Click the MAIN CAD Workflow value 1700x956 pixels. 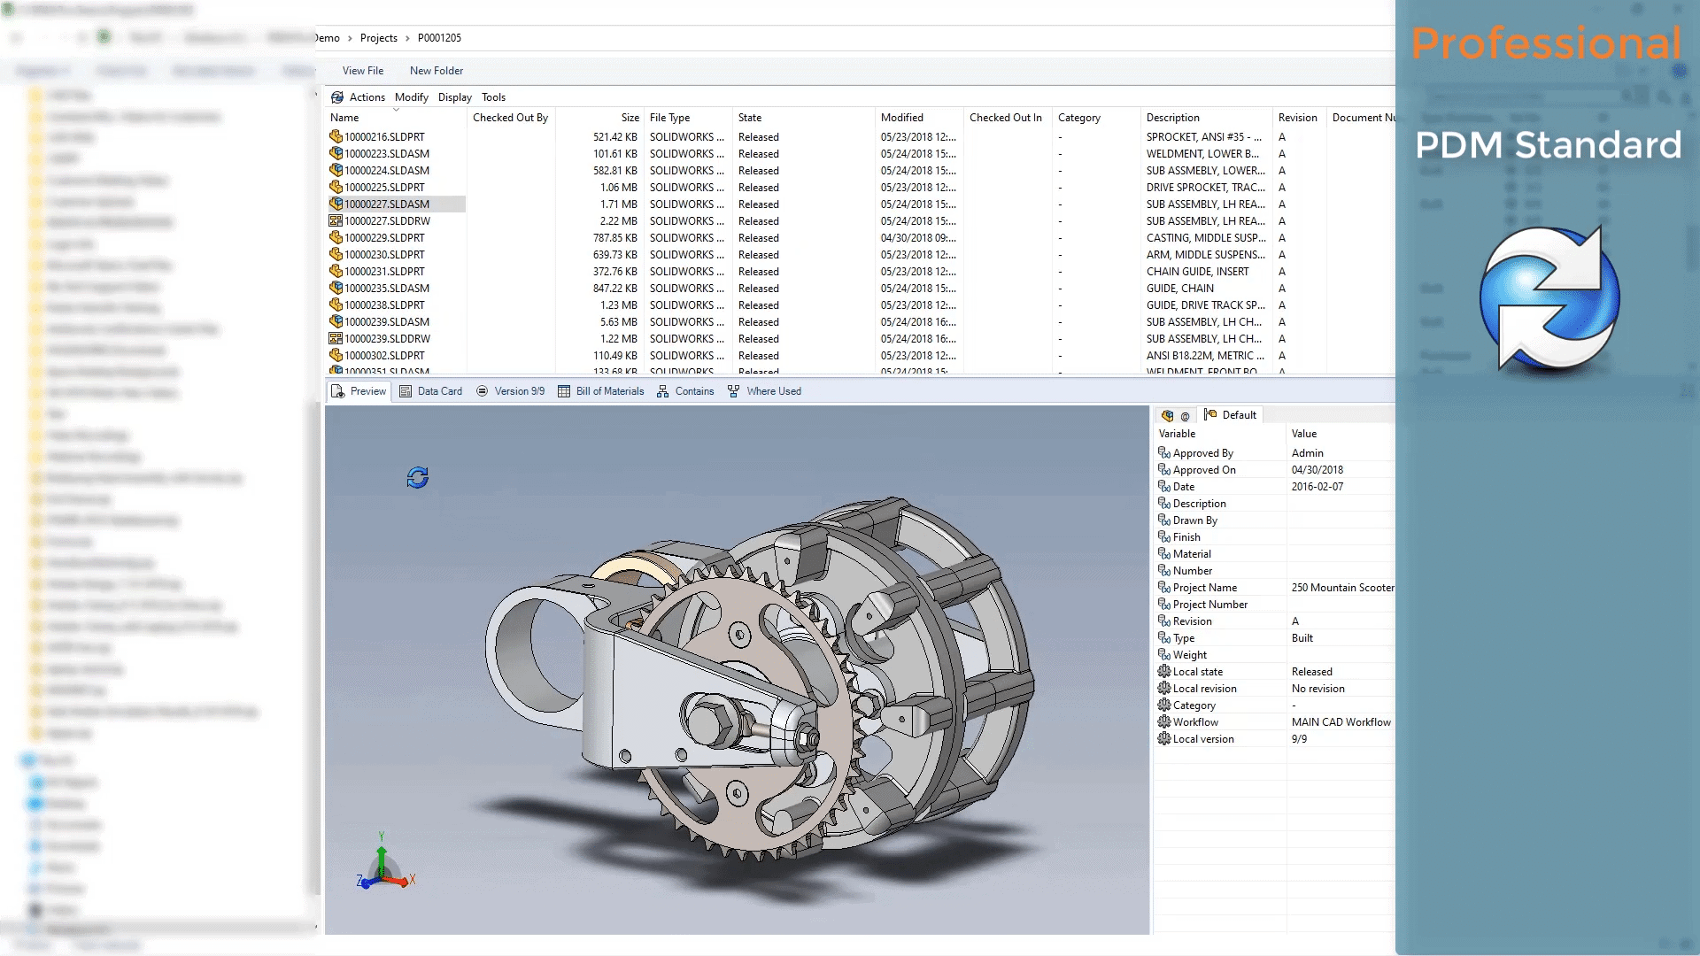coord(1341,722)
